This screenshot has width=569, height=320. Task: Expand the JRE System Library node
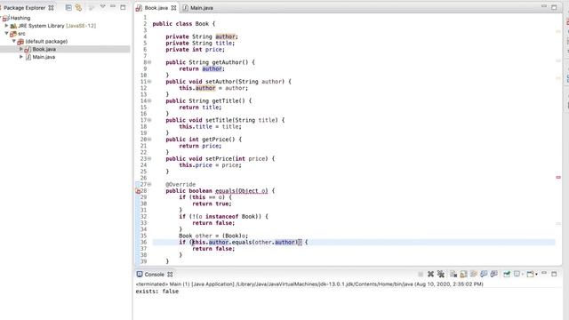point(6,26)
